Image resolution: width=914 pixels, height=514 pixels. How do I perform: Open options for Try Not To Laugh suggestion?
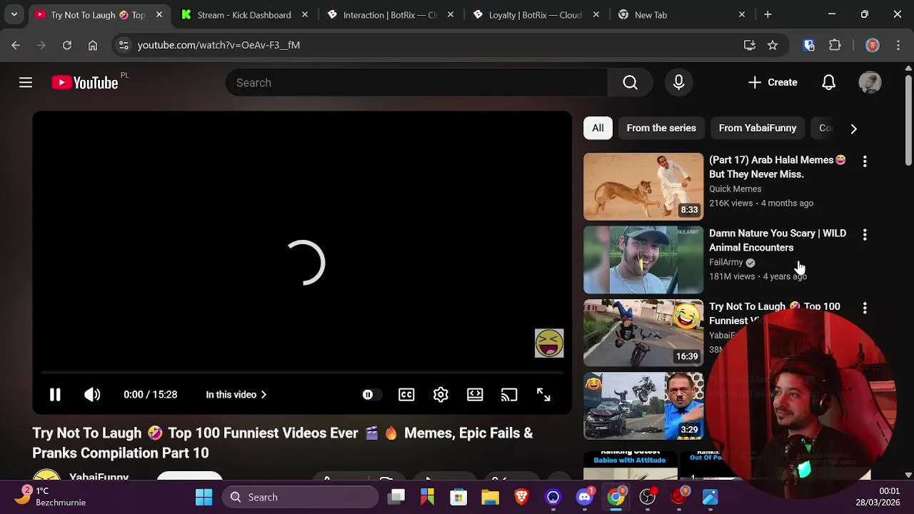pyautogui.click(x=865, y=308)
